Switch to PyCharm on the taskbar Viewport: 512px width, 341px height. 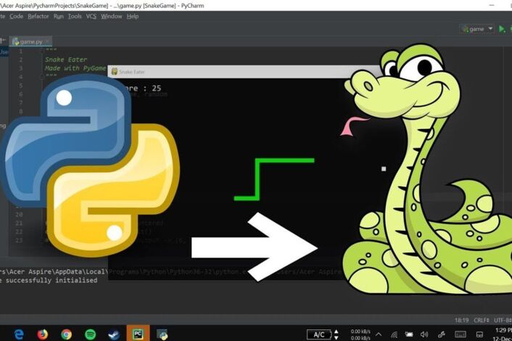(138, 334)
